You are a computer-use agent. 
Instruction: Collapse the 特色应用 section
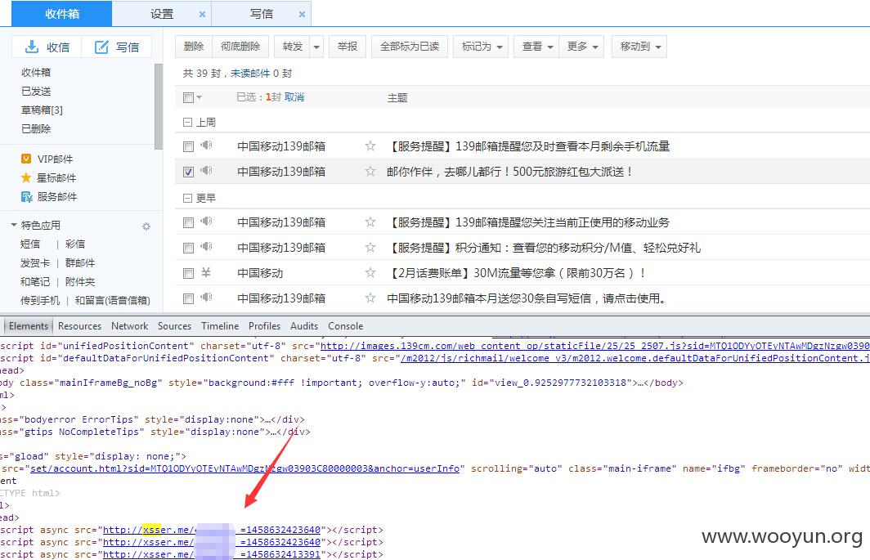click(14, 226)
